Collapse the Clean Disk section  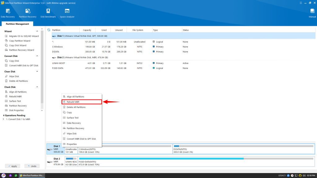[37, 71]
